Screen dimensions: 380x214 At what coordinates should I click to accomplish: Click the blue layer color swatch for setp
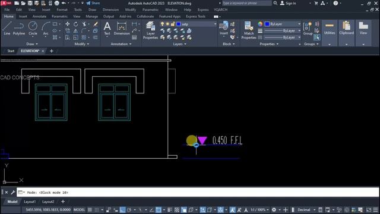pyautogui.click(x=179, y=24)
